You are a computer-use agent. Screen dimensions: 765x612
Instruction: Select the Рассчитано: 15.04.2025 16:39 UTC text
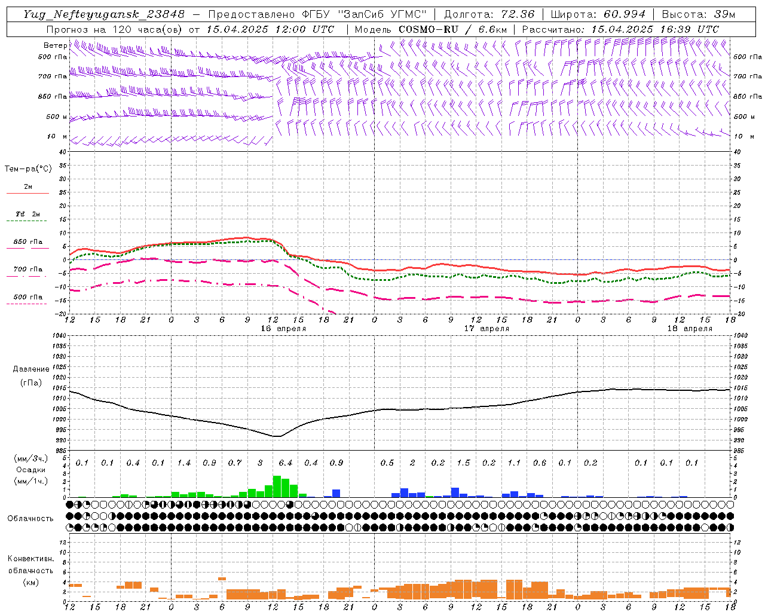click(x=621, y=29)
